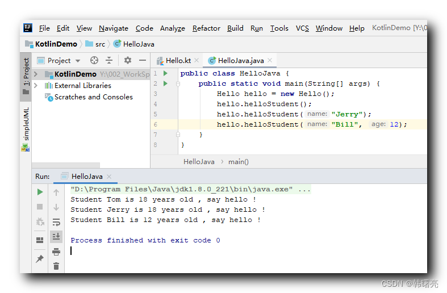Click console line 'Student Tom is 18 years old'
This screenshot has width=447, height=293.
click(163, 199)
